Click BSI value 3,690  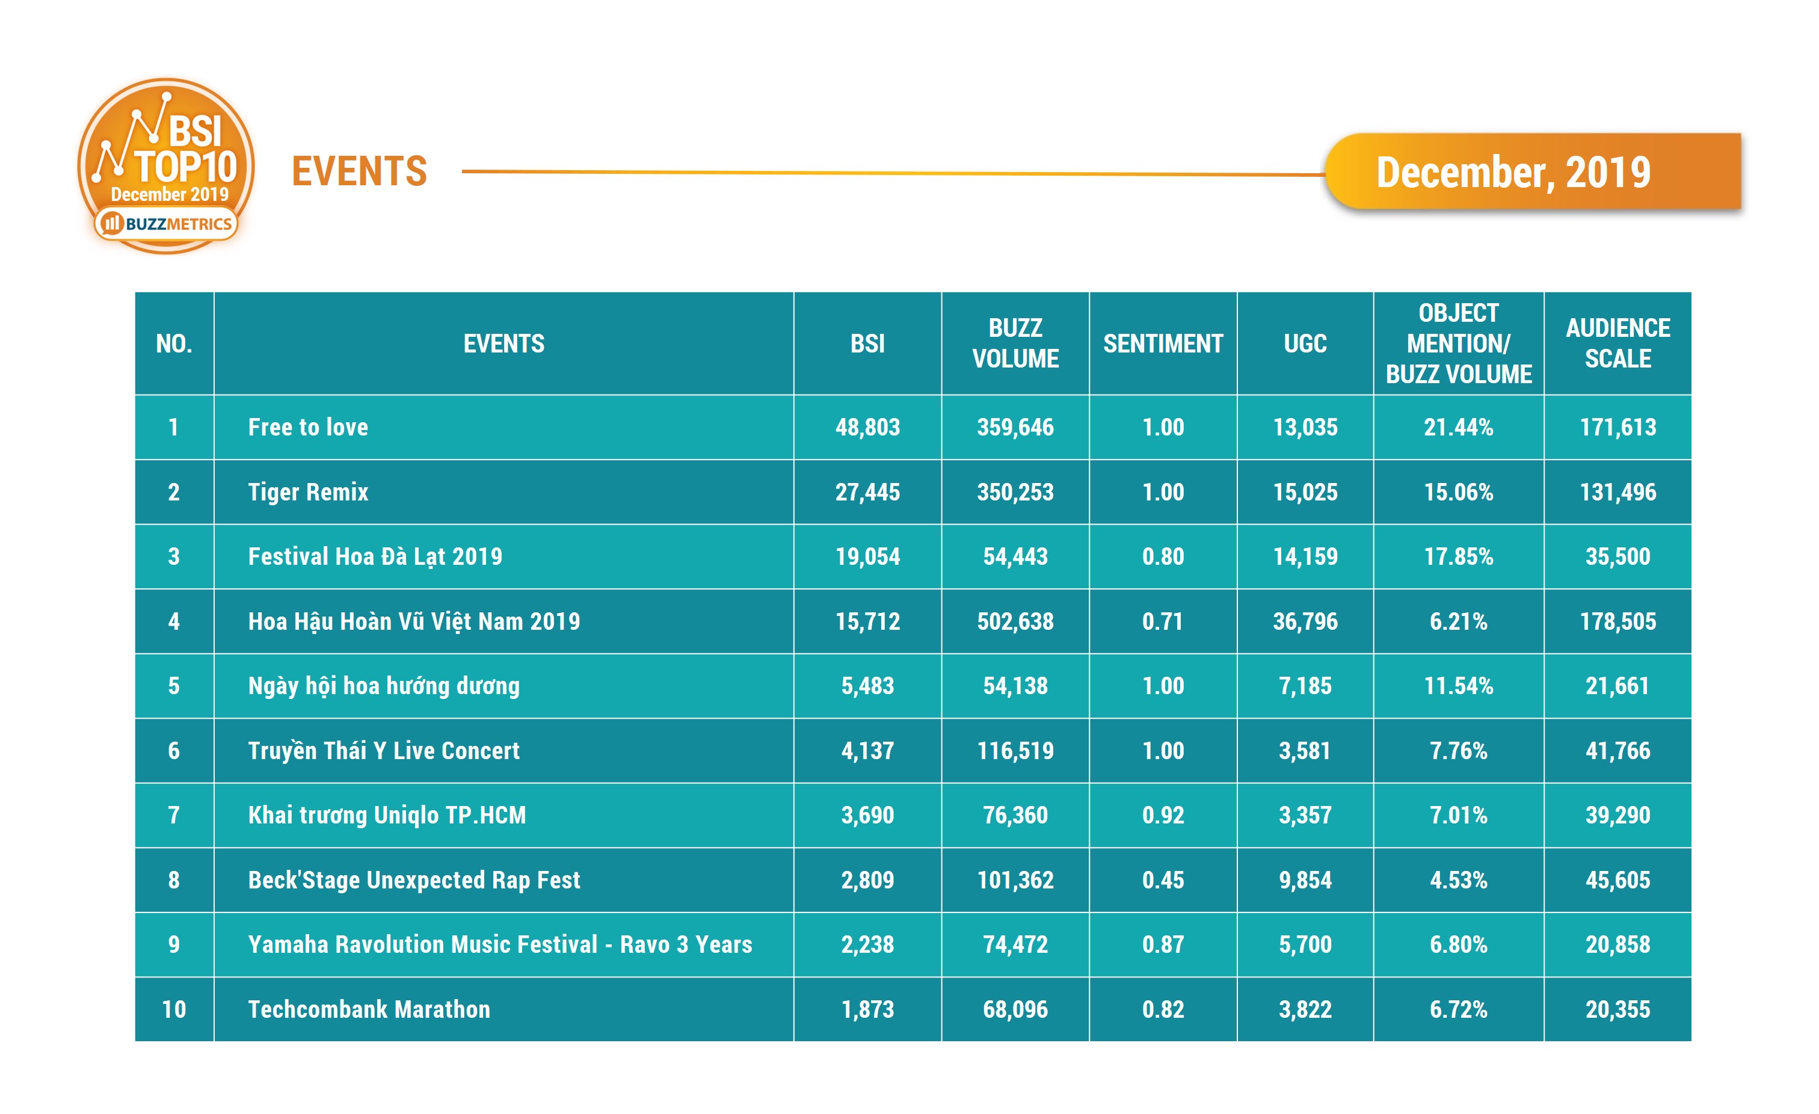(867, 816)
